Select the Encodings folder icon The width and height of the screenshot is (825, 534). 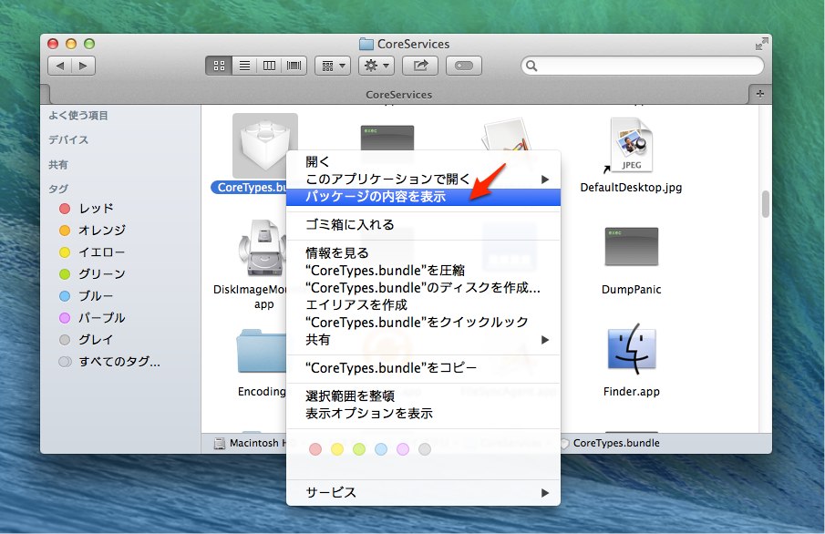(262, 351)
